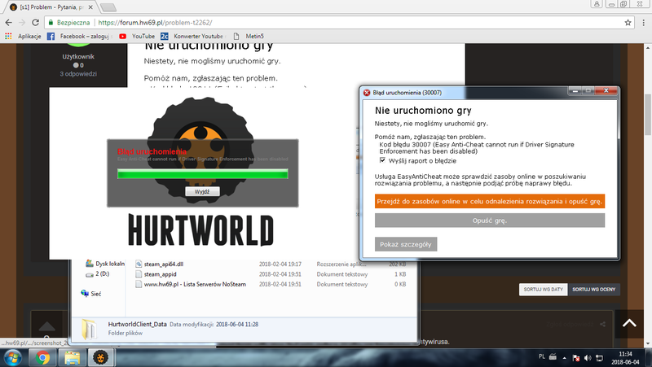Click the HurtworldClient_Data folder icon
The image size is (652, 367).
click(x=89, y=329)
